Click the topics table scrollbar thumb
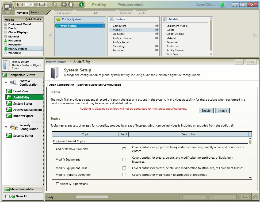 pyautogui.click(x=250, y=142)
